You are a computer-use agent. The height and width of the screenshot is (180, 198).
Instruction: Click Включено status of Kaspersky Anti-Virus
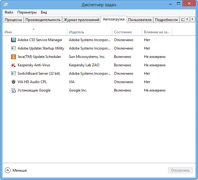point(122,65)
